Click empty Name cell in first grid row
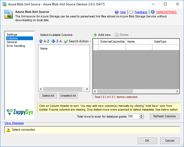The image size is (184, 147). (x=139, y=47)
